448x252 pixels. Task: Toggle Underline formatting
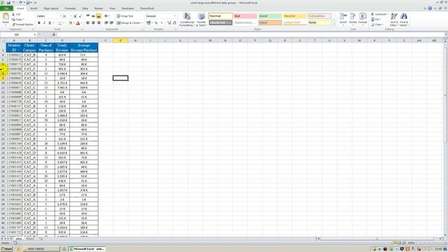[x=50, y=23]
